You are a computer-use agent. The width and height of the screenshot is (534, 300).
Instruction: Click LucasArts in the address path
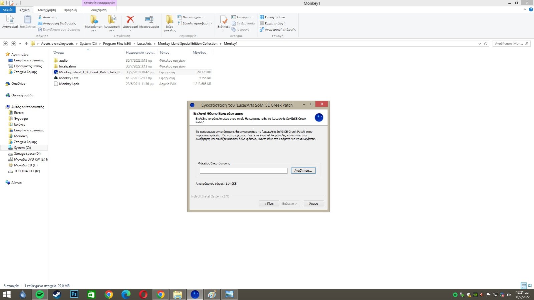pos(144,44)
